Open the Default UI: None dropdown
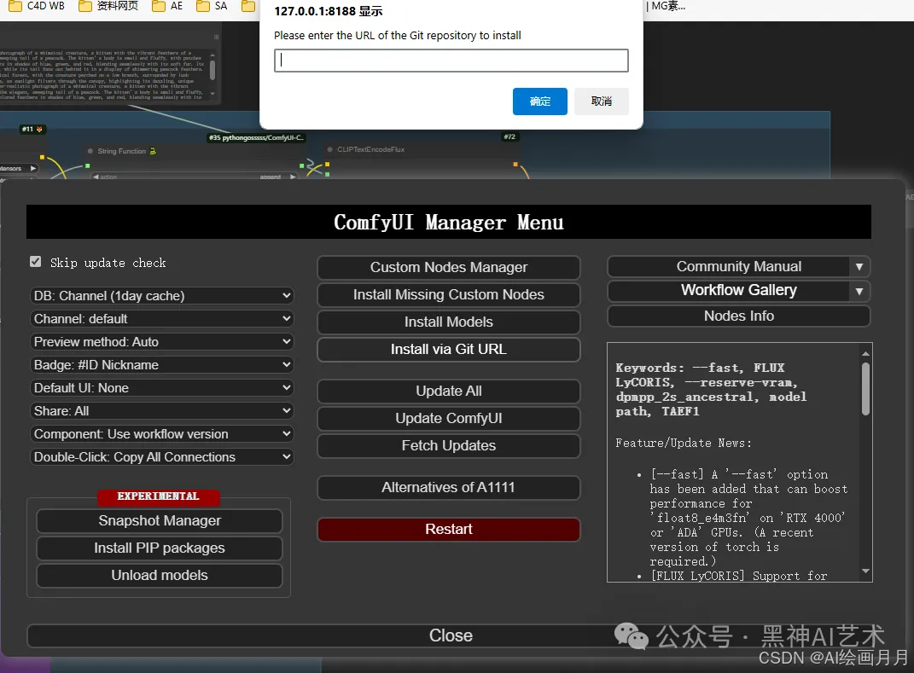The image size is (914, 673). [x=161, y=387]
